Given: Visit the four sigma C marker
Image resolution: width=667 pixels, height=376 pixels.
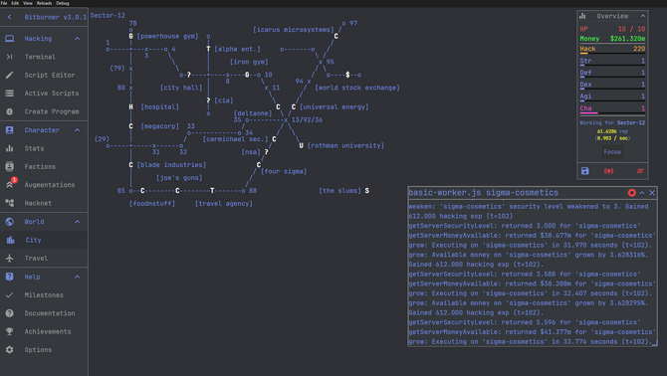Looking at the screenshot, I should pyautogui.click(x=258, y=165).
